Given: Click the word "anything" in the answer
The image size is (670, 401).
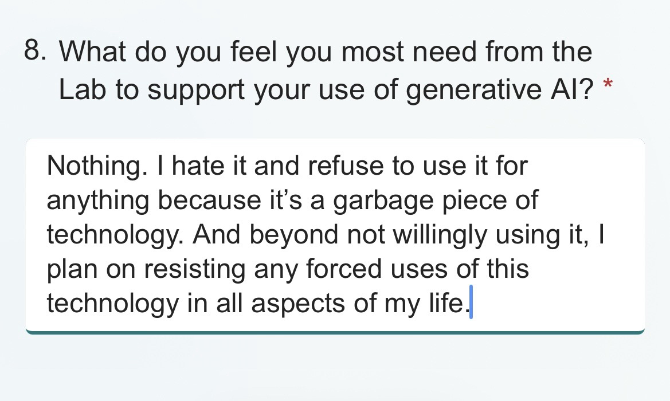Looking at the screenshot, I should point(98,200).
